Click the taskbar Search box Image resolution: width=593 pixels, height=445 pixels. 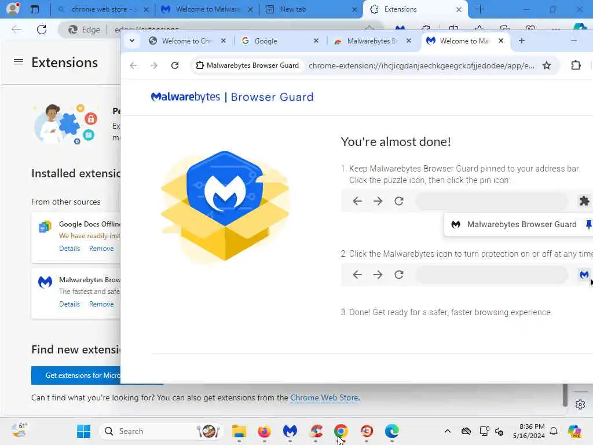(x=161, y=431)
